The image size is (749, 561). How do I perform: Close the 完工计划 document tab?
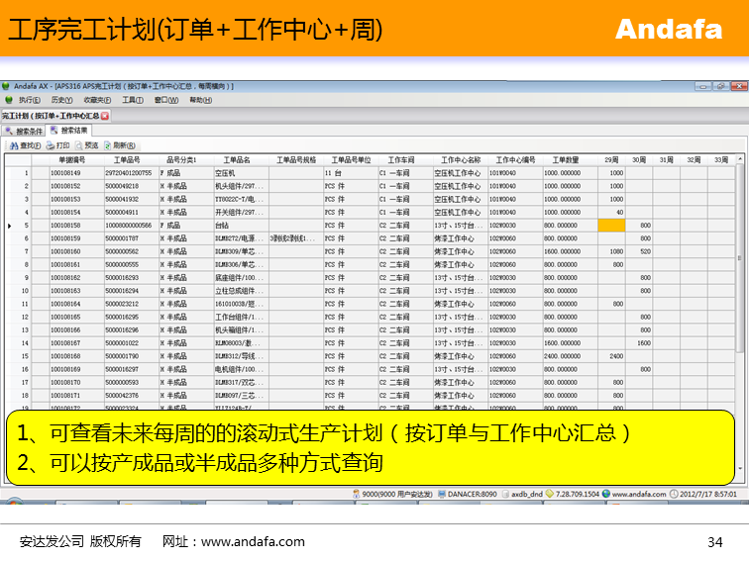coord(105,116)
